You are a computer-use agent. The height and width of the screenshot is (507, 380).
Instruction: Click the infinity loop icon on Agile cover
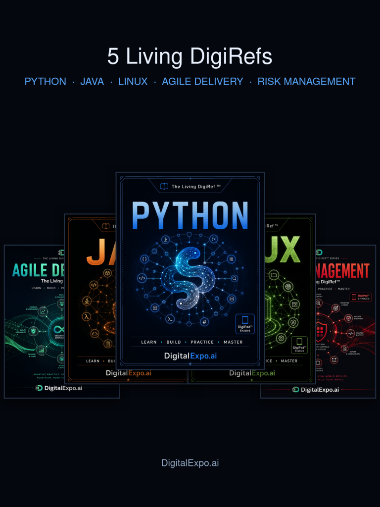click(x=59, y=329)
